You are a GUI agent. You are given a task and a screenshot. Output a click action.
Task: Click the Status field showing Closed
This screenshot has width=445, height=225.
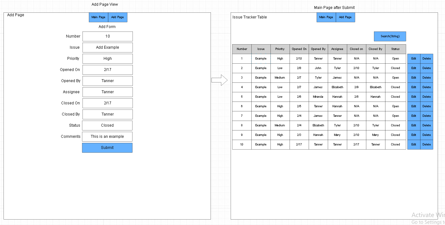tap(107, 125)
